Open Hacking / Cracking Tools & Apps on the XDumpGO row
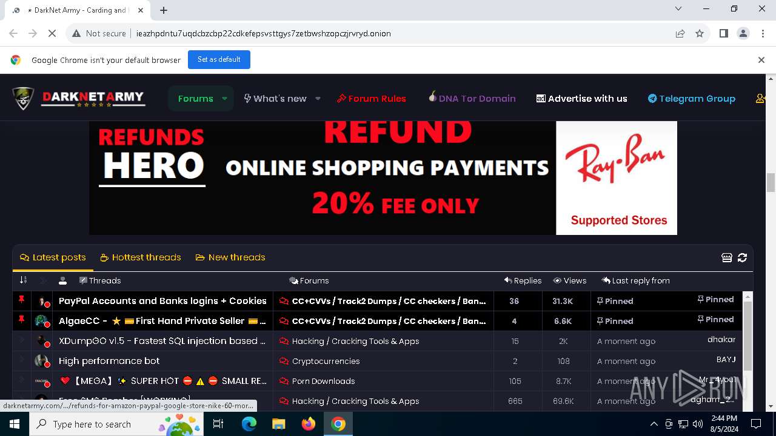The image size is (776, 436). coord(355,341)
